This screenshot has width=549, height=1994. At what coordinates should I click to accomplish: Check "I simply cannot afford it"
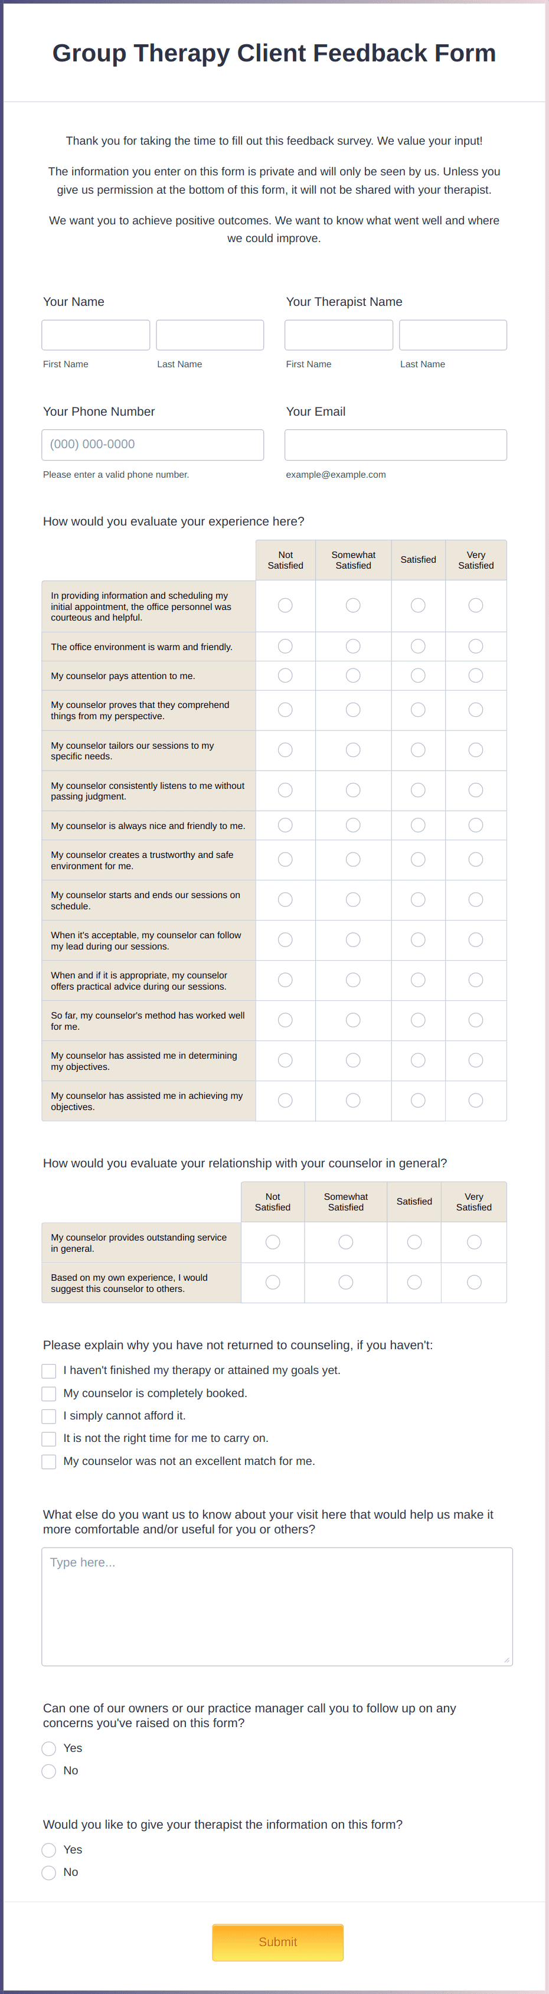point(49,1416)
